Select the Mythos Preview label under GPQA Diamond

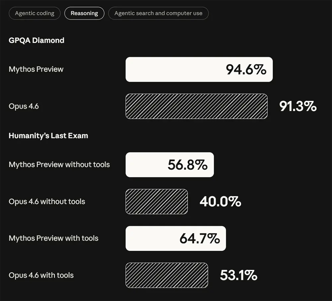pos(36,69)
